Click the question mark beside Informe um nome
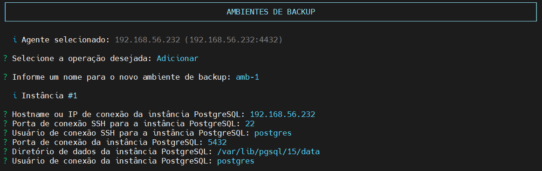Image resolution: width=542 pixels, height=171 pixels. pos(6,77)
